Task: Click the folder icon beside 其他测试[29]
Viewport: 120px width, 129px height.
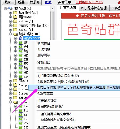Action: click(15, 13)
